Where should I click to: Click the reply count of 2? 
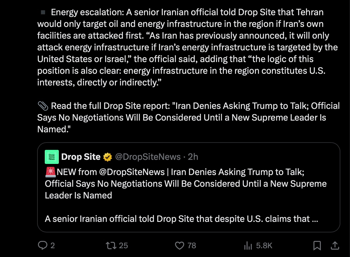click(53, 245)
